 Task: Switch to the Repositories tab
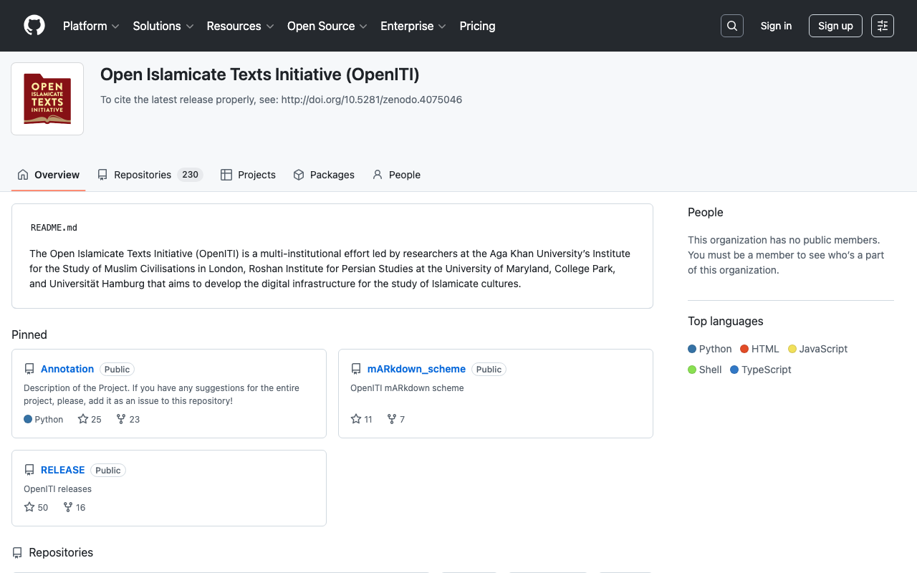142,174
